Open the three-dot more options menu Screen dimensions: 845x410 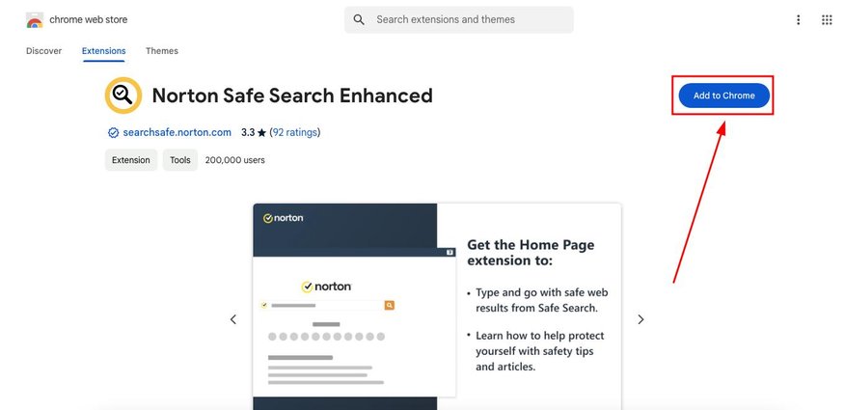coord(798,20)
